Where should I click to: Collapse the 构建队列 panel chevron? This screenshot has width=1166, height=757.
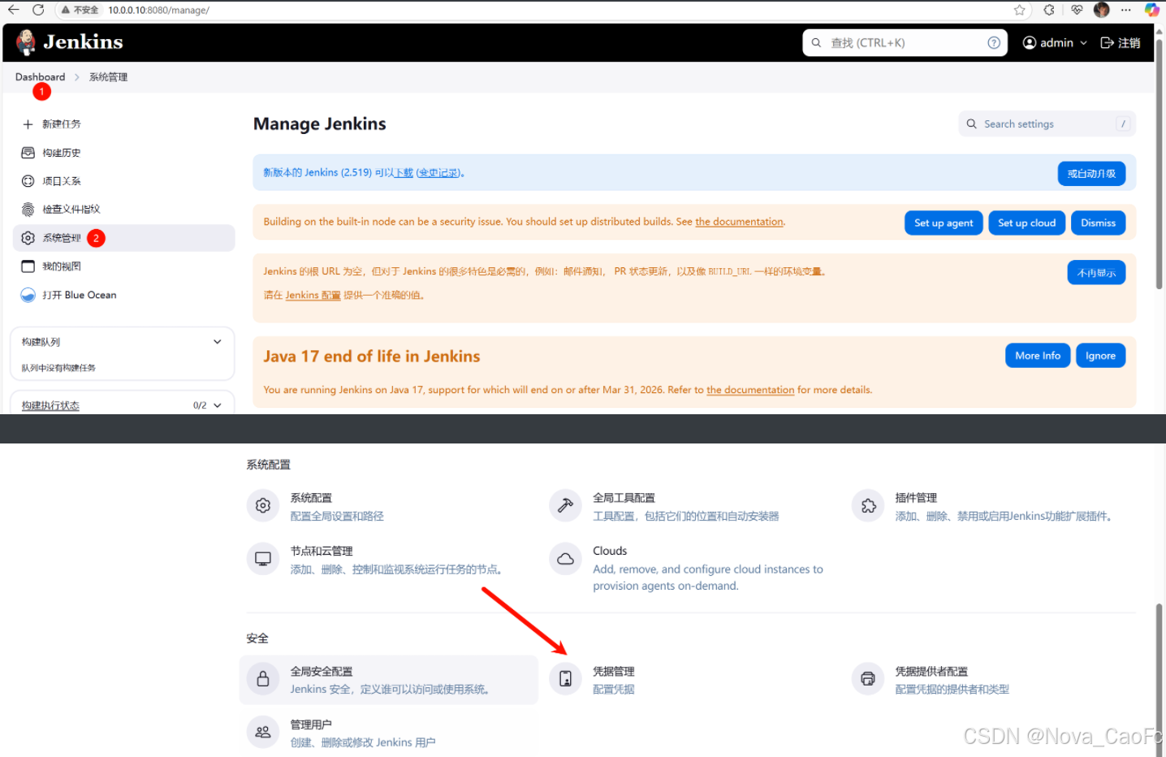point(217,342)
